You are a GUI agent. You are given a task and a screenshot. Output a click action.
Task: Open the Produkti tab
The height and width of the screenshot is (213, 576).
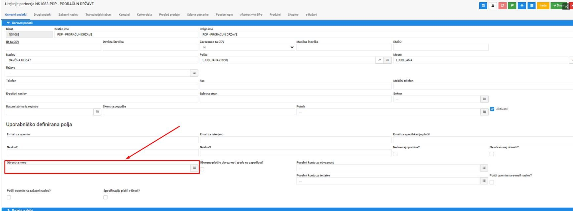coord(275,15)
